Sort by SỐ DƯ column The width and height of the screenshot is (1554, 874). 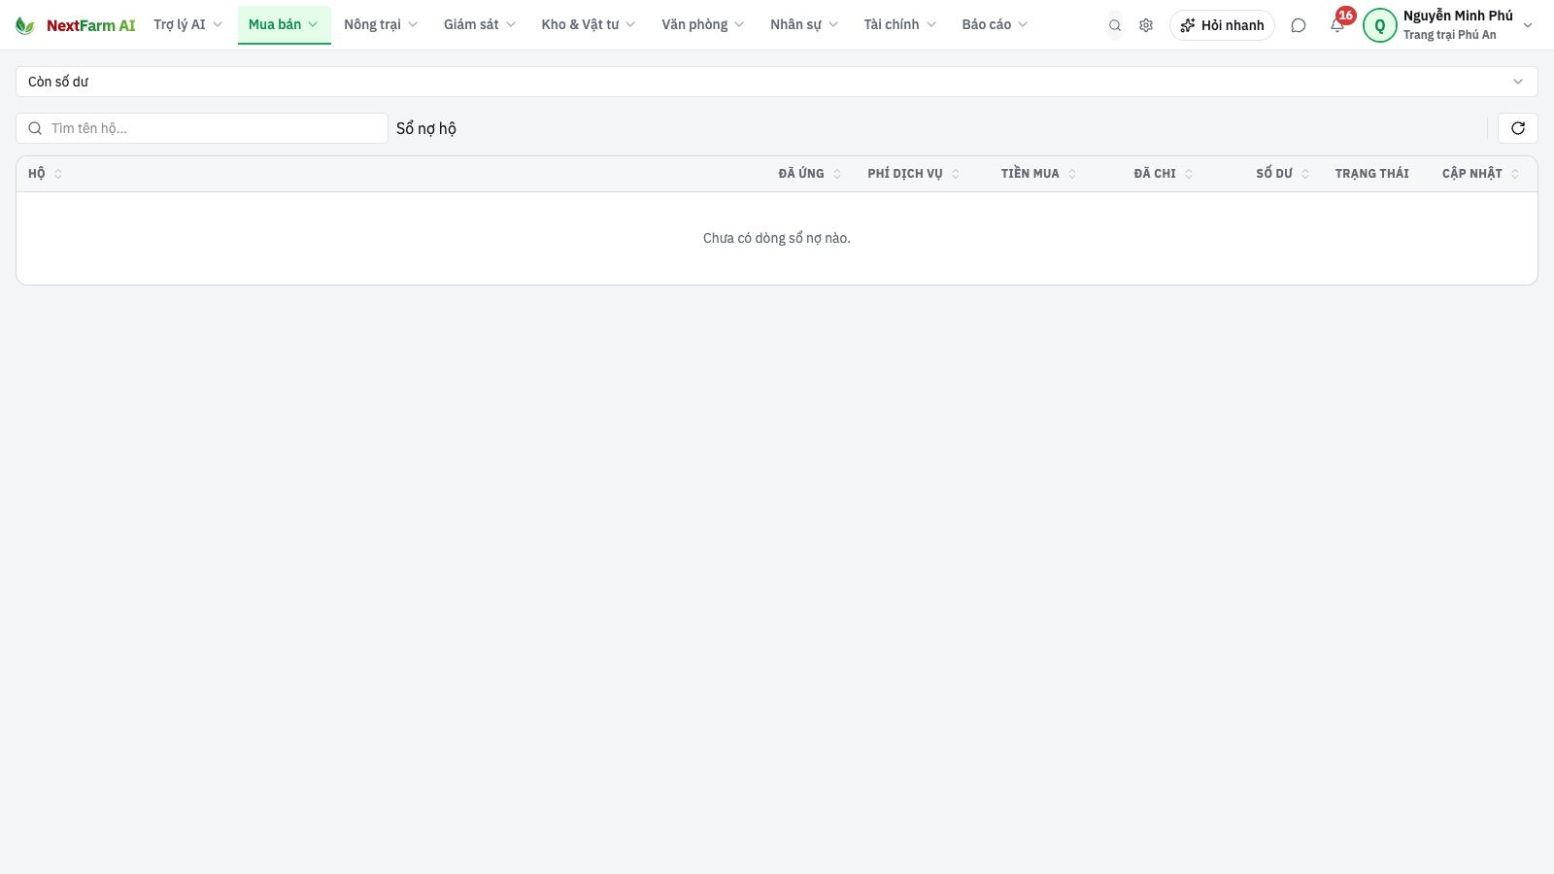point(1283,174)
